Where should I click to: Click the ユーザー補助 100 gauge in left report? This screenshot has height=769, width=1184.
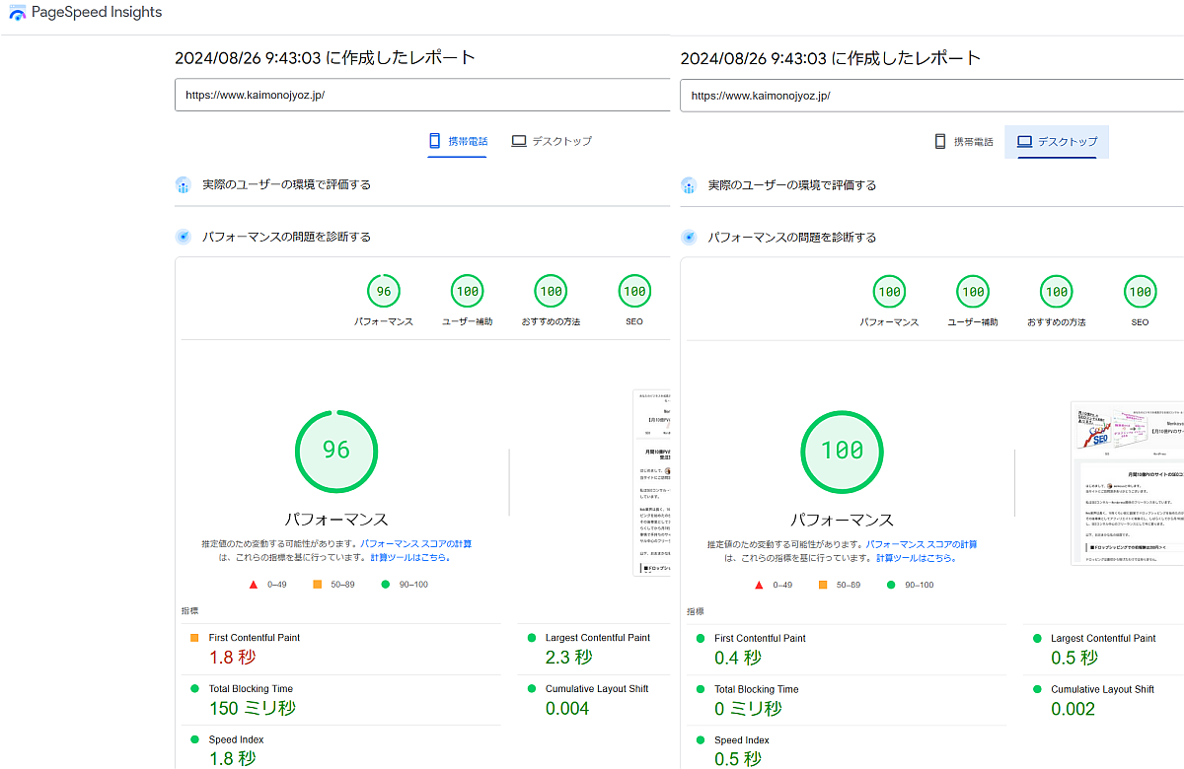click(468, 291)
